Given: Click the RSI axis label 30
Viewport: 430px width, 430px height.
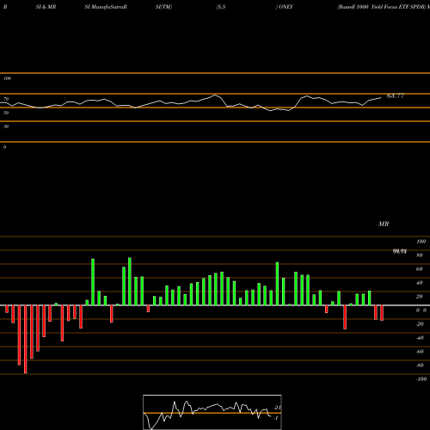Looking at the screenshot, I should tap(6, 126).
